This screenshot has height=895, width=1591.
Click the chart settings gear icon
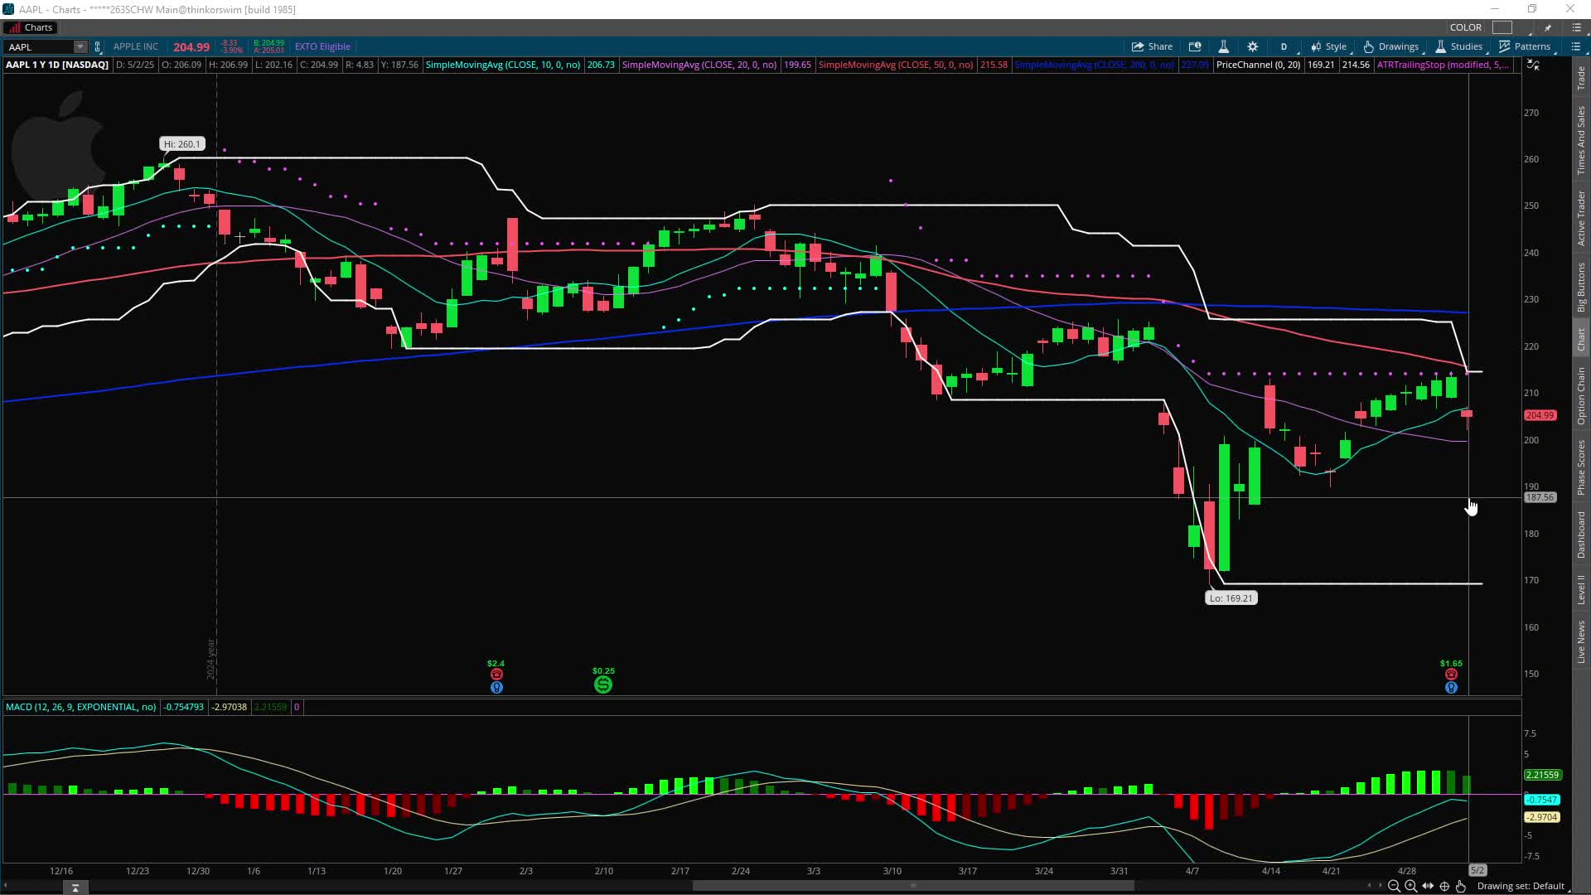click(1252, 46)
